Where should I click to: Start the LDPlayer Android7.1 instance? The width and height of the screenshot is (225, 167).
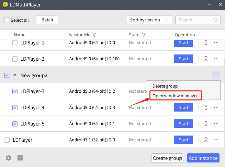183,140
